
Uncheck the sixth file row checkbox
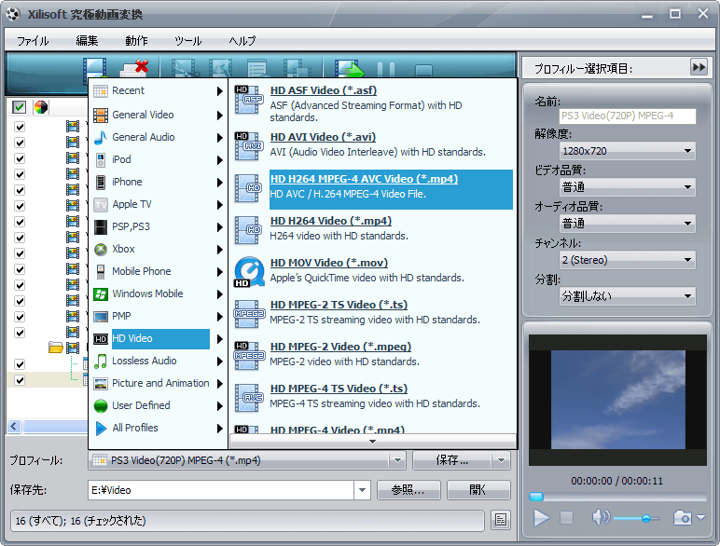[x=20, y=206]
